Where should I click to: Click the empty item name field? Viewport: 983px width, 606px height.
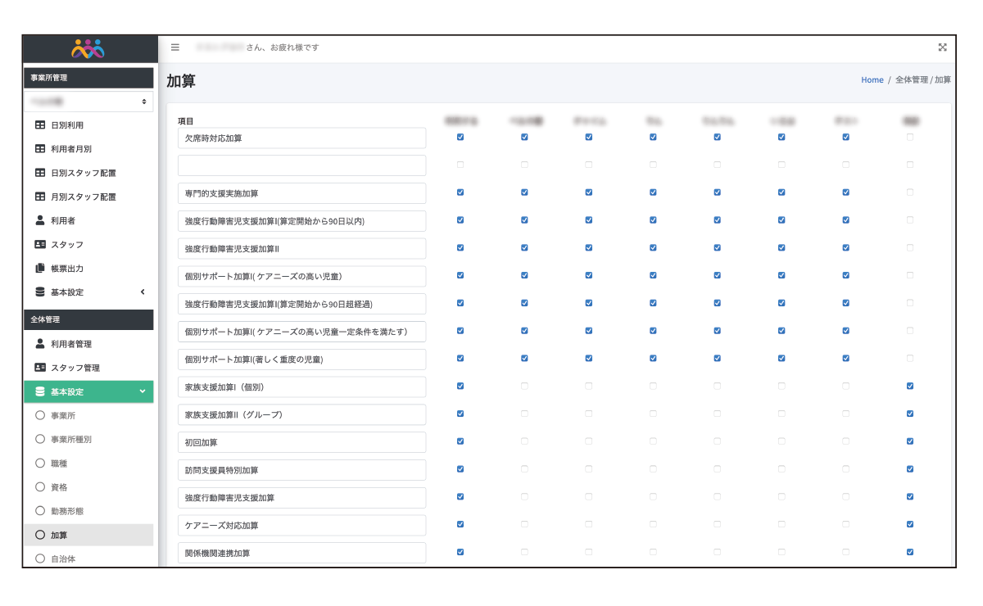click(302, 165)
